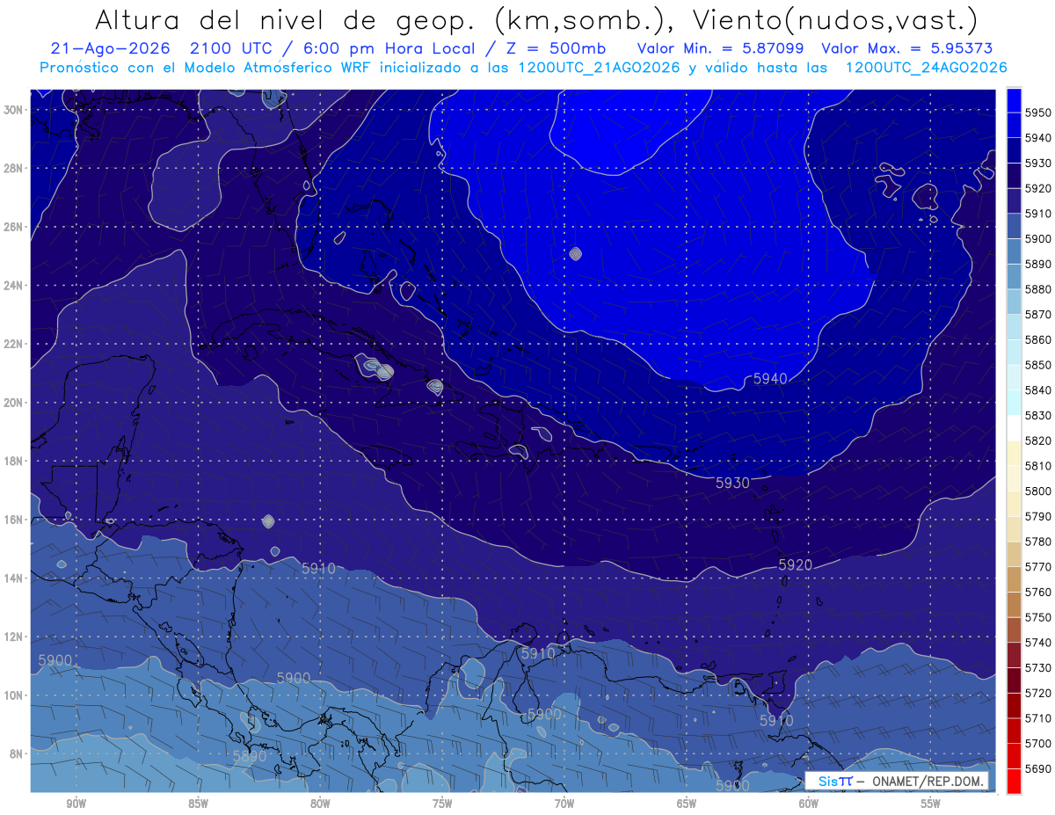Image resolution: width=1055 pixels, height=815 pixels.
Task: Click the 5800 label in the color legend
Action: pyautogui.click(x=1039, y=491)
